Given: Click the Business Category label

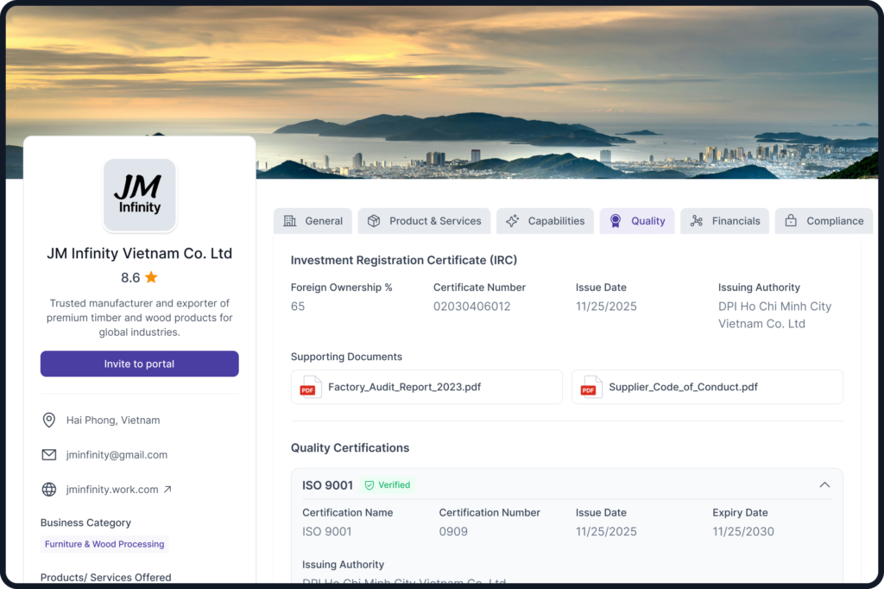Looking at the screenshot, I should click(x=85, y=523).
